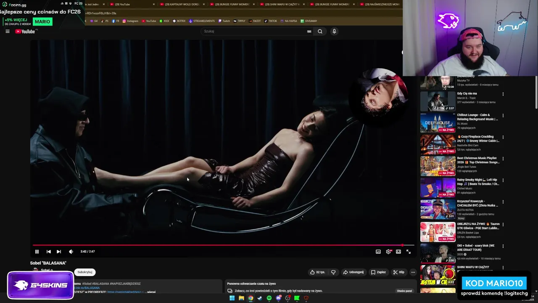The height and width of the screenshot is (303, 538).
Task: Open options menu for Krzysztof Krawczyk video
Action: [503, 202]
